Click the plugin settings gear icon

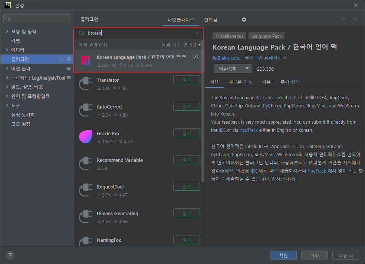click(244, 20)
